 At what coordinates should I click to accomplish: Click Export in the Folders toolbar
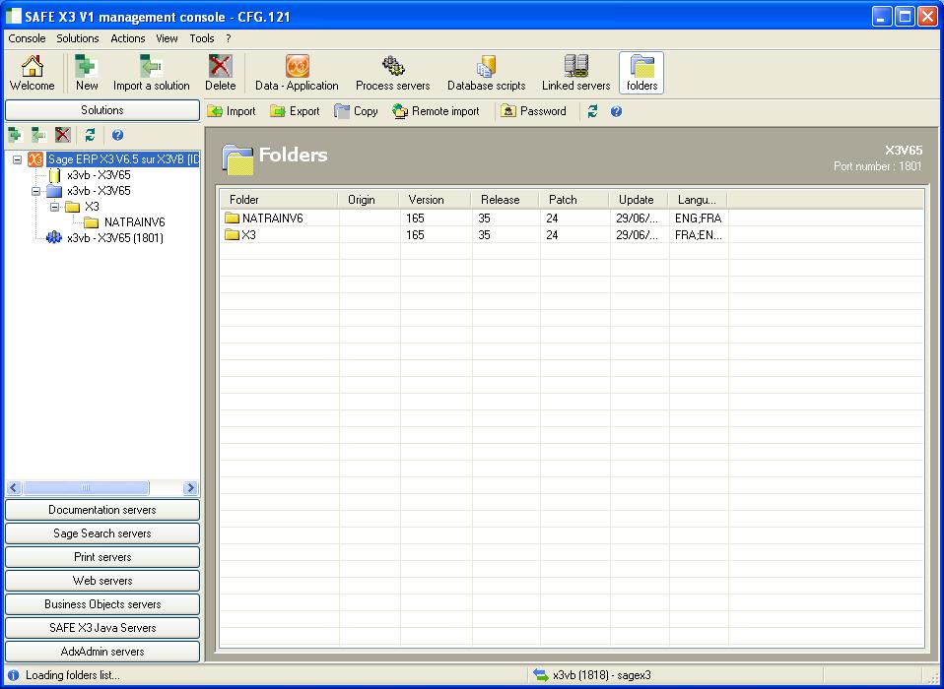pos(295,111)
